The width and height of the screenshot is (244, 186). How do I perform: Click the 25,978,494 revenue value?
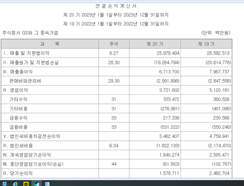pos(168,53)
